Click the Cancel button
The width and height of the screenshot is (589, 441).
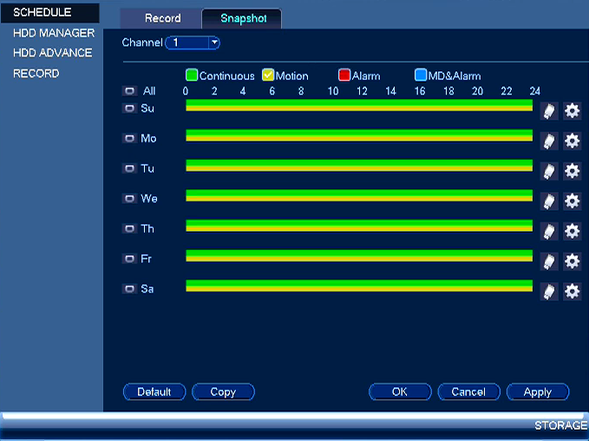(468, 392)
